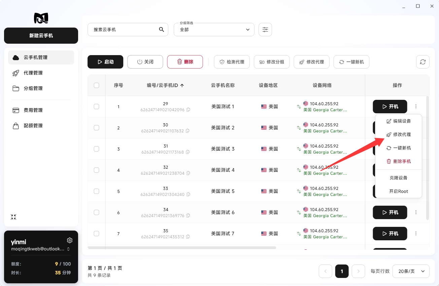Open 云手机管理 in the sidebar
The image size is (439, 286).
(x=41, y=57)
